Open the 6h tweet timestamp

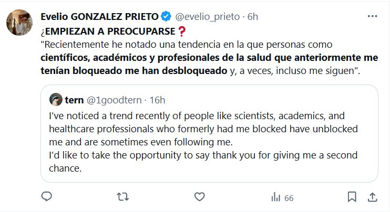[x=252, y=16]
